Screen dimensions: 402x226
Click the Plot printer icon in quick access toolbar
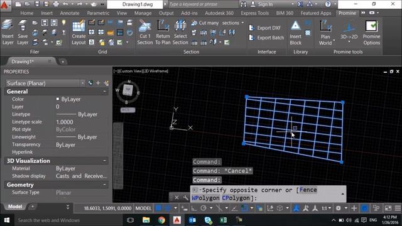tap(56, 4)
